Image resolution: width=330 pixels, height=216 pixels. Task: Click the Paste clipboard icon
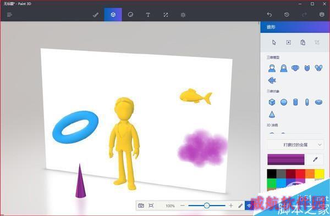tap(303, 42)
